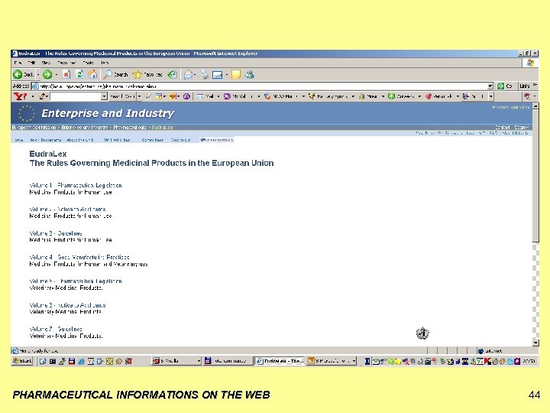This screenshot has width=550, height=413.
Task: Open Volume 1 Pharmaceutical Legislation link
Action: tap(76, 185)
